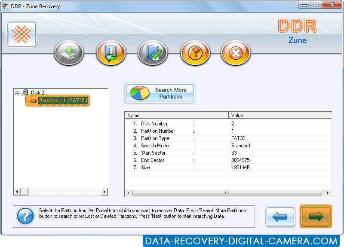
Task: Click the blue back arrow button
Action: click(280, 217)
